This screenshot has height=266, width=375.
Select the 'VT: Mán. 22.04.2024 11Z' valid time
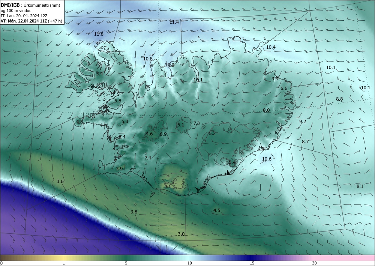click(x=24, y=21)
